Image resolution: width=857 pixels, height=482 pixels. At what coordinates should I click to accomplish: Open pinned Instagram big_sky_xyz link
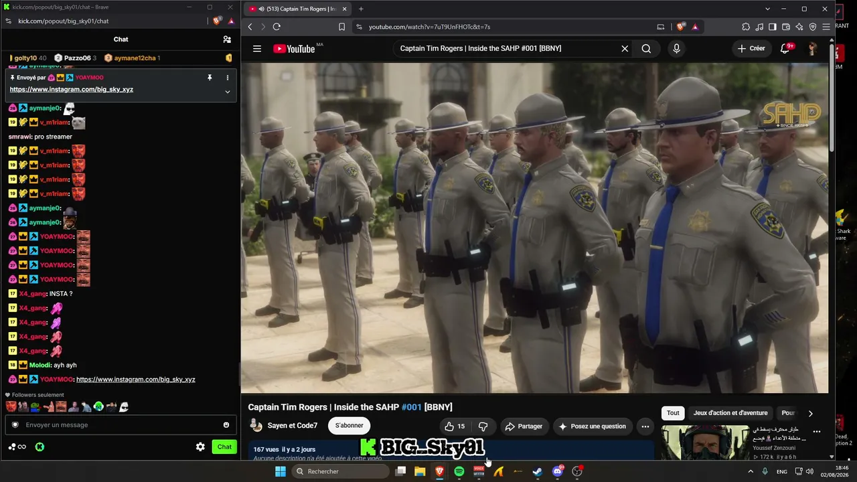click(72, 89)
